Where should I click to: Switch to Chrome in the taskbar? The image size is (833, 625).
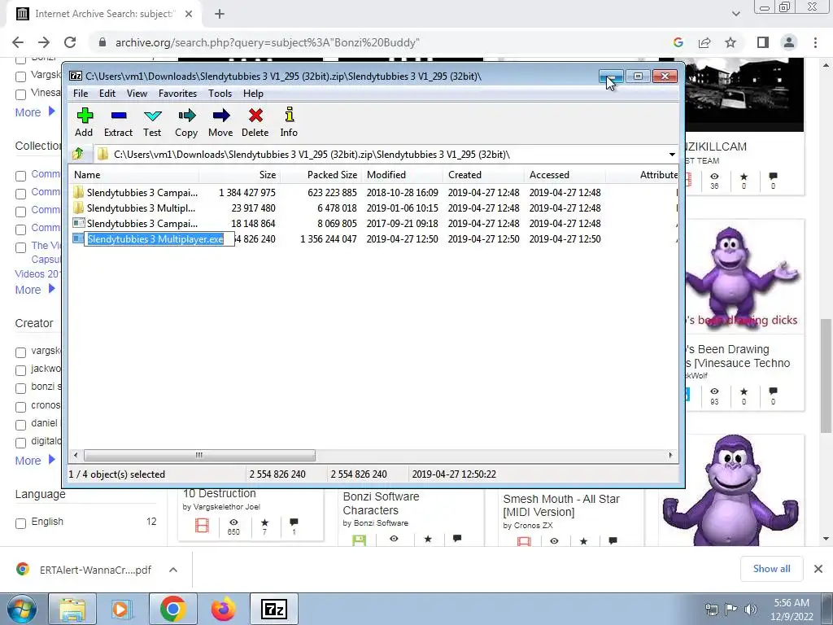click(x=172, y=609)
